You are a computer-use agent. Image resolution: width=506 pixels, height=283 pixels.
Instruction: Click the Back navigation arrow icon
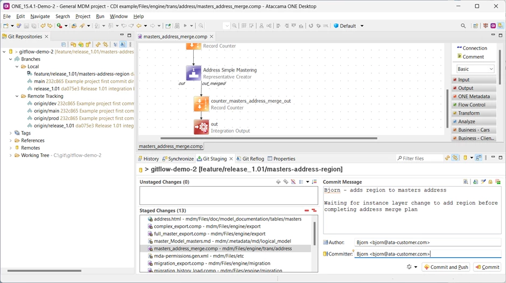pyautogui.click(x=139, y=26)
